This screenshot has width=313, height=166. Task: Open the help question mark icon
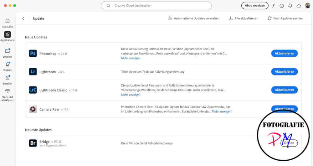click(282, 6)
